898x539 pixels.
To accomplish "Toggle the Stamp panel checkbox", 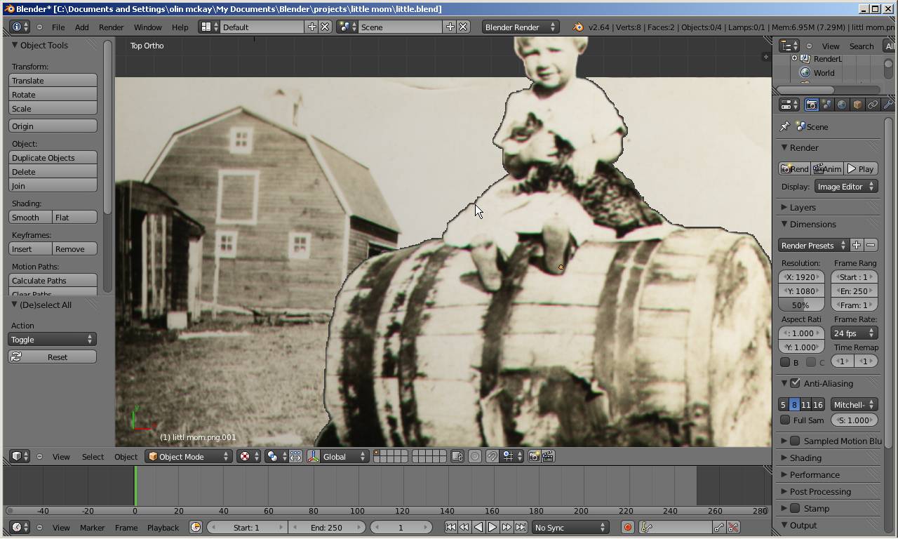I will (795, 508).
